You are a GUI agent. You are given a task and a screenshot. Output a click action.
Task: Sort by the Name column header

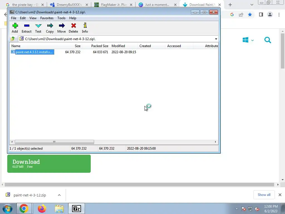click(32, 46)
